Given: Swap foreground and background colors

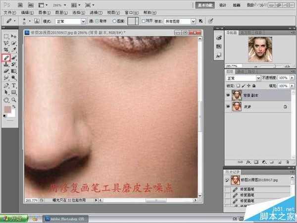Looking at the screenshot, I should coord(14,107).
